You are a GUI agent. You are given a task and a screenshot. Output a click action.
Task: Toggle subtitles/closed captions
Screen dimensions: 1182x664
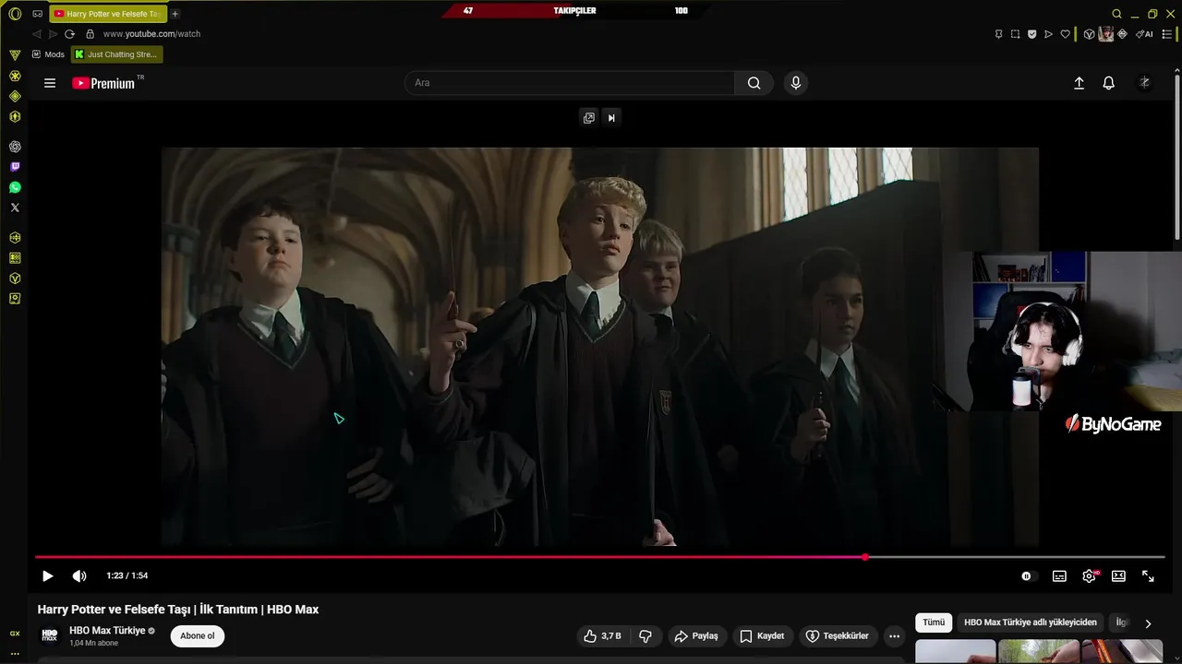[x=1059, y=575]
